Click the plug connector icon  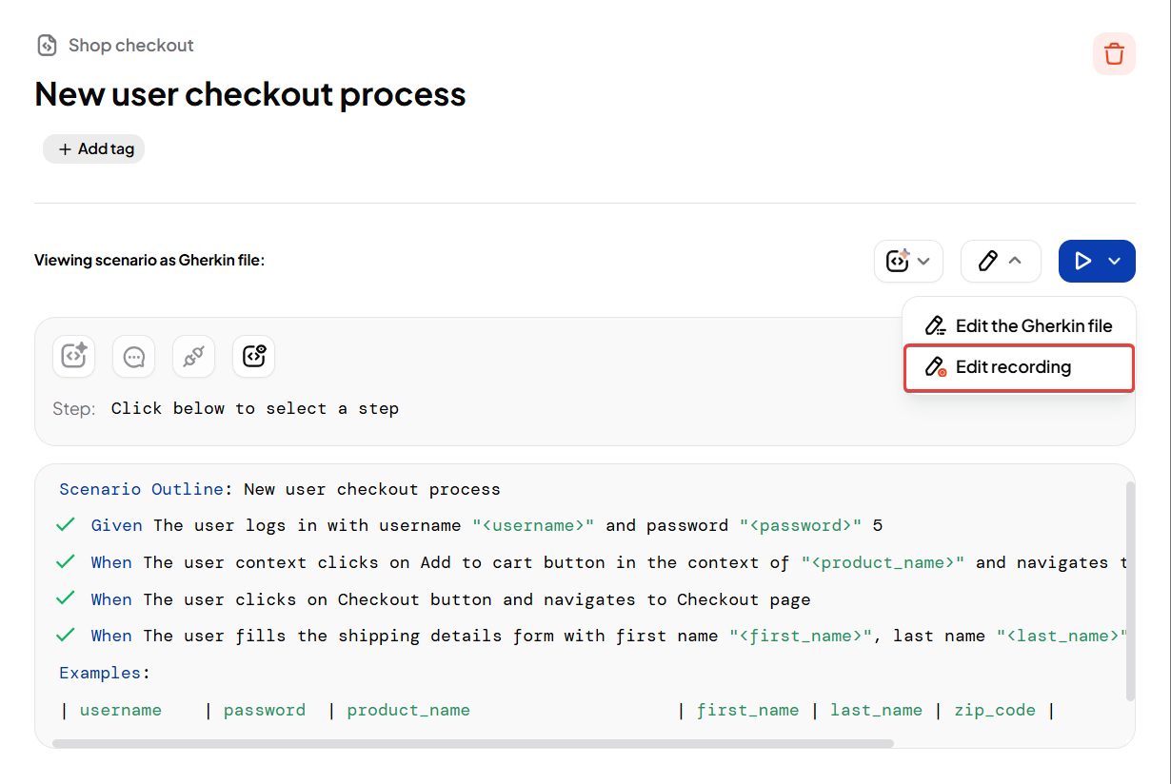point(193,356)
